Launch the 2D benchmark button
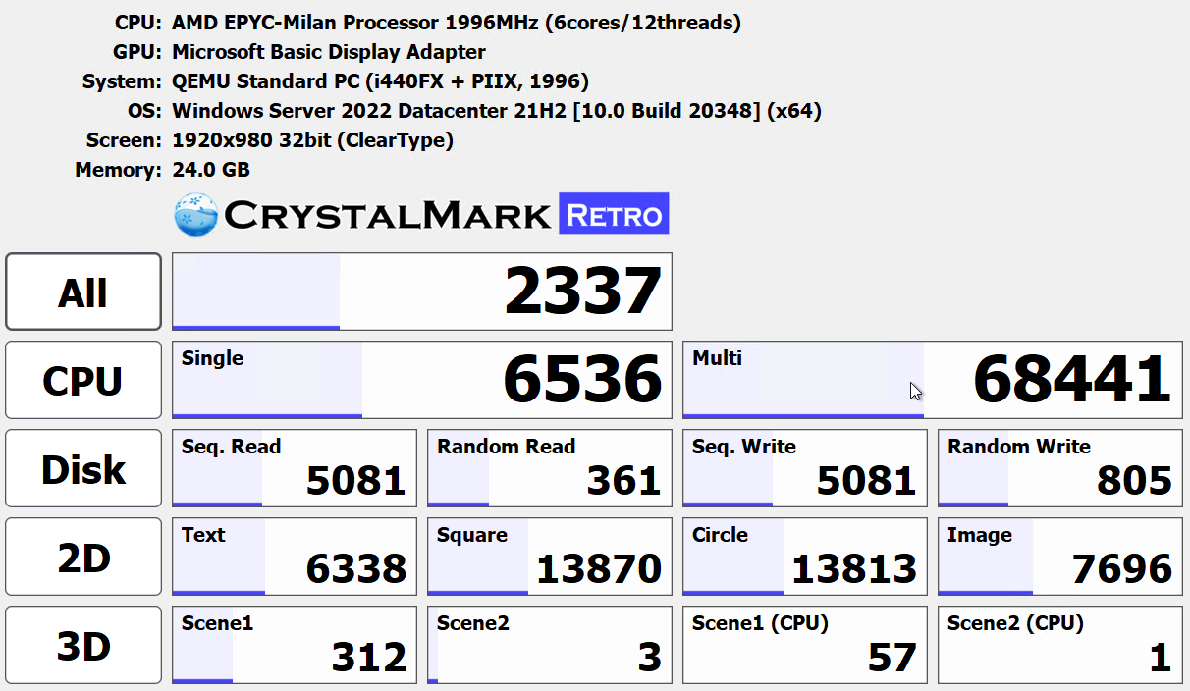 (83, 557)
